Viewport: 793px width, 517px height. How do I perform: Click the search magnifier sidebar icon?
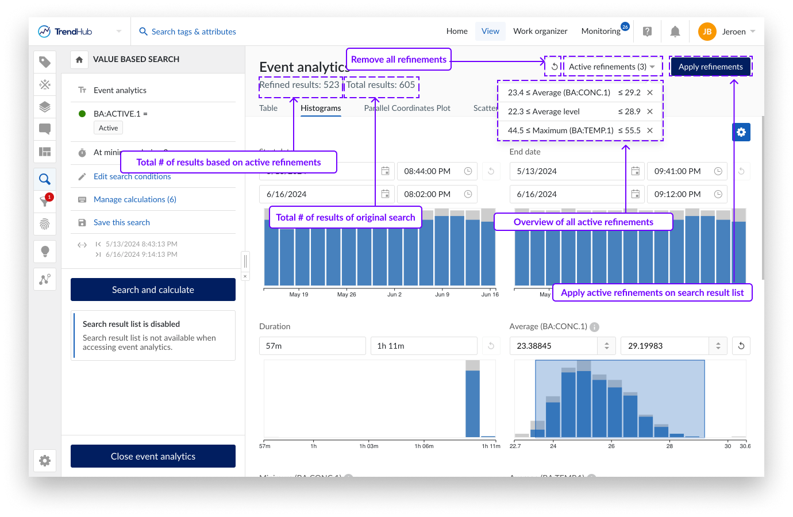point(45,179)
